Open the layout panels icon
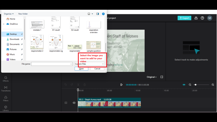 (196, 18)
